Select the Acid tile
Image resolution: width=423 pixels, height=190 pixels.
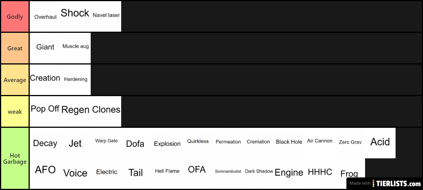point(380,143)
